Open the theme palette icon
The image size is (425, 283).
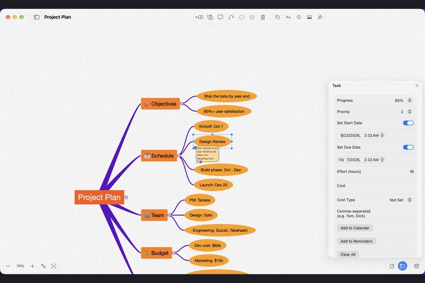coord(417,266)
